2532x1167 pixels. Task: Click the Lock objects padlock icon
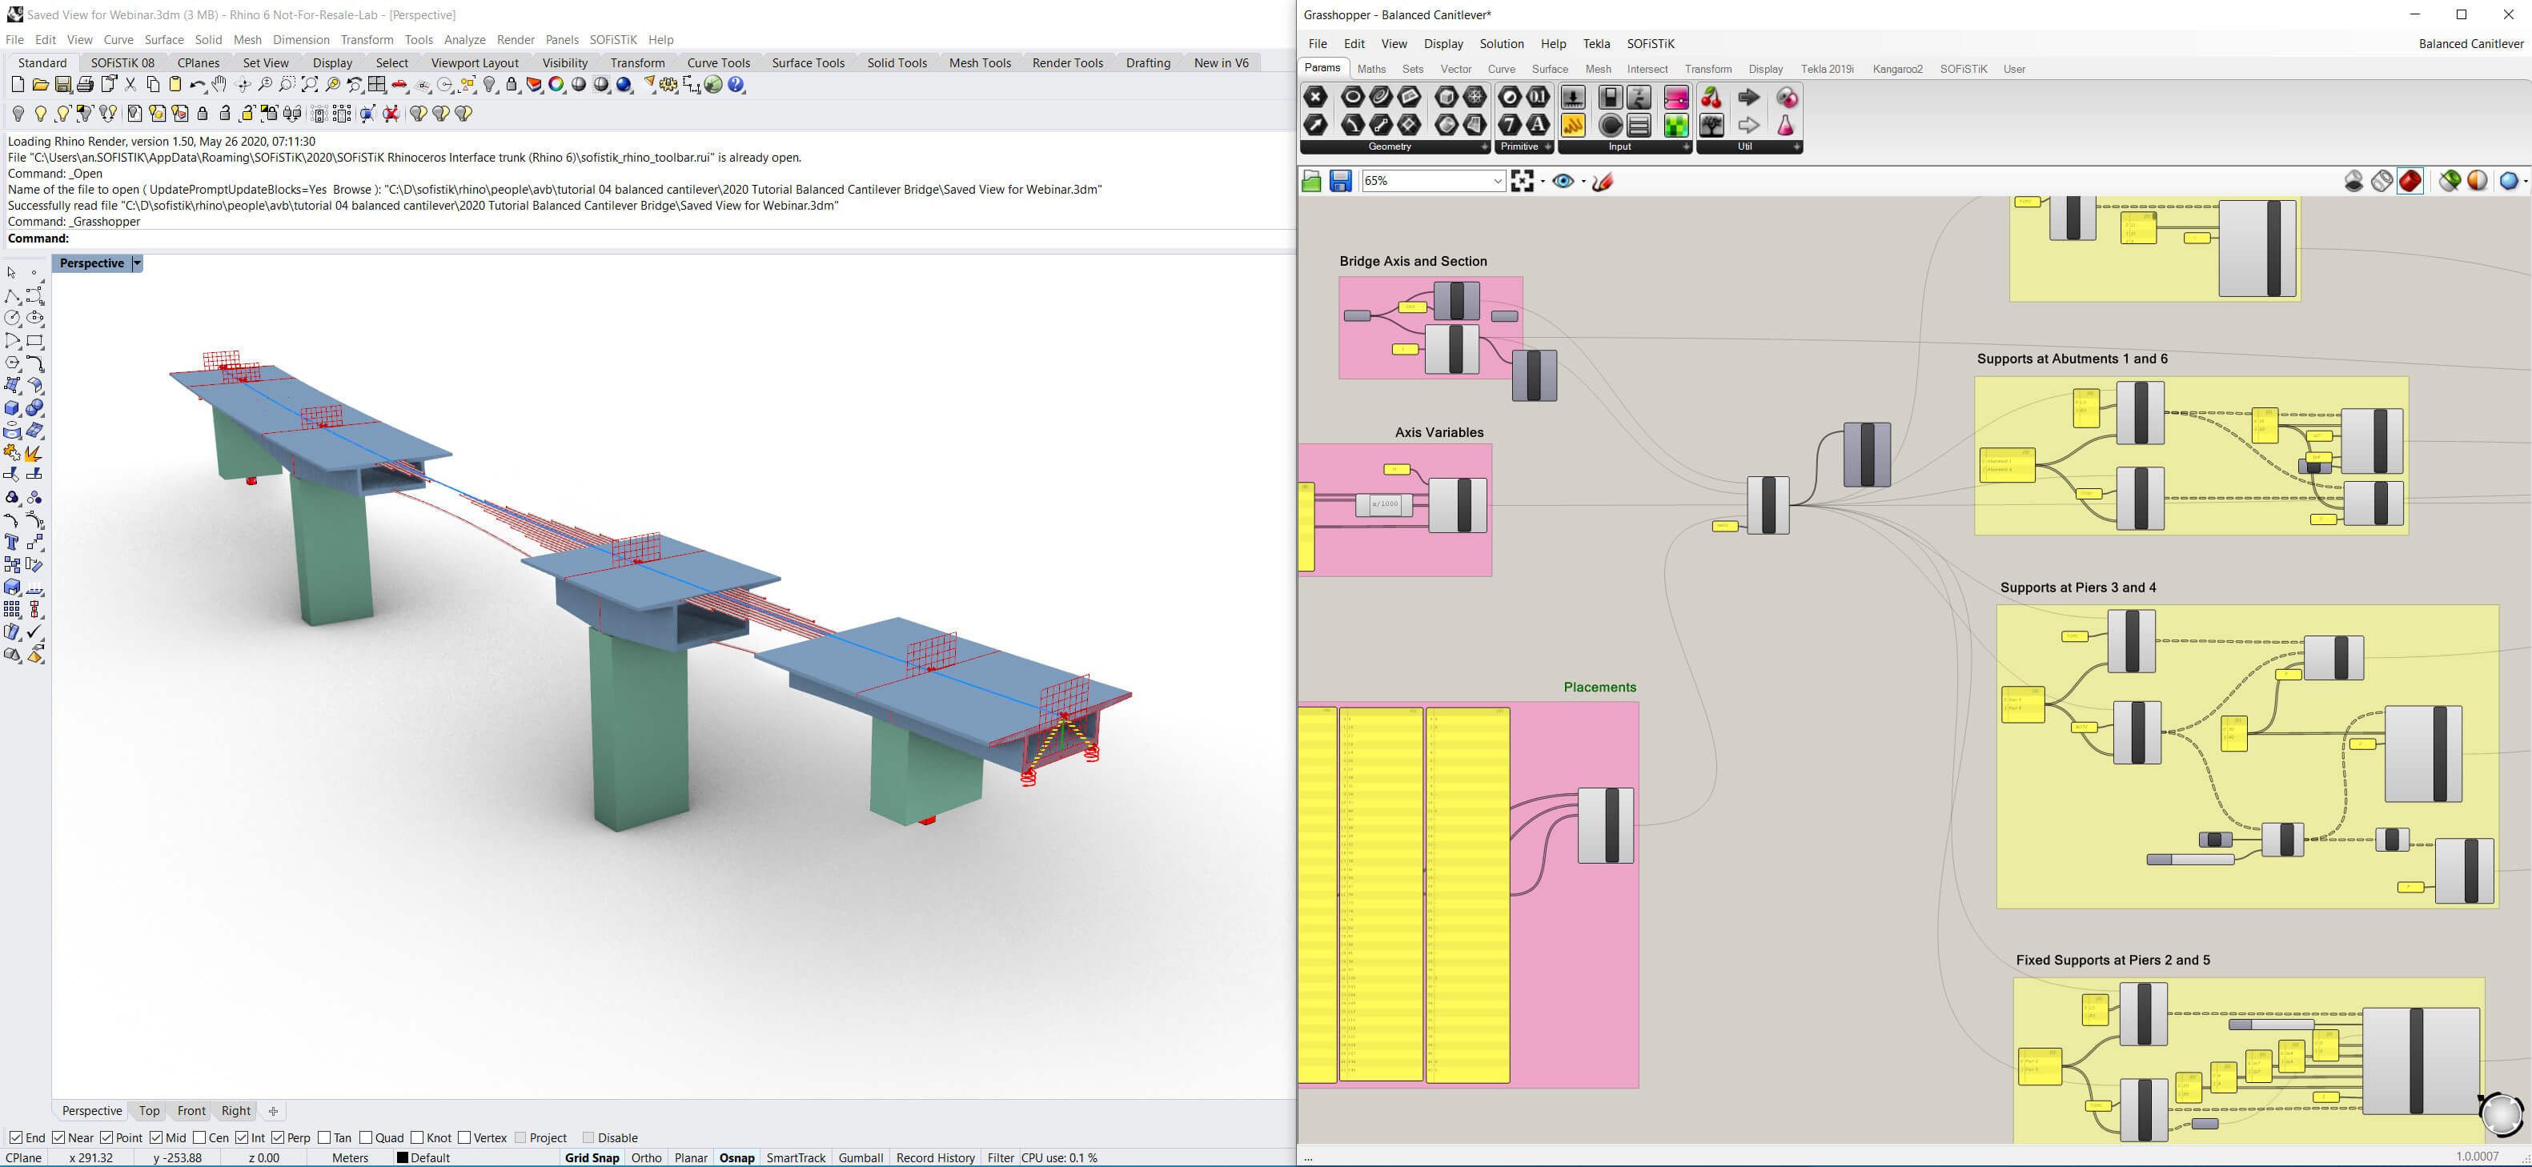click(203, 114)
